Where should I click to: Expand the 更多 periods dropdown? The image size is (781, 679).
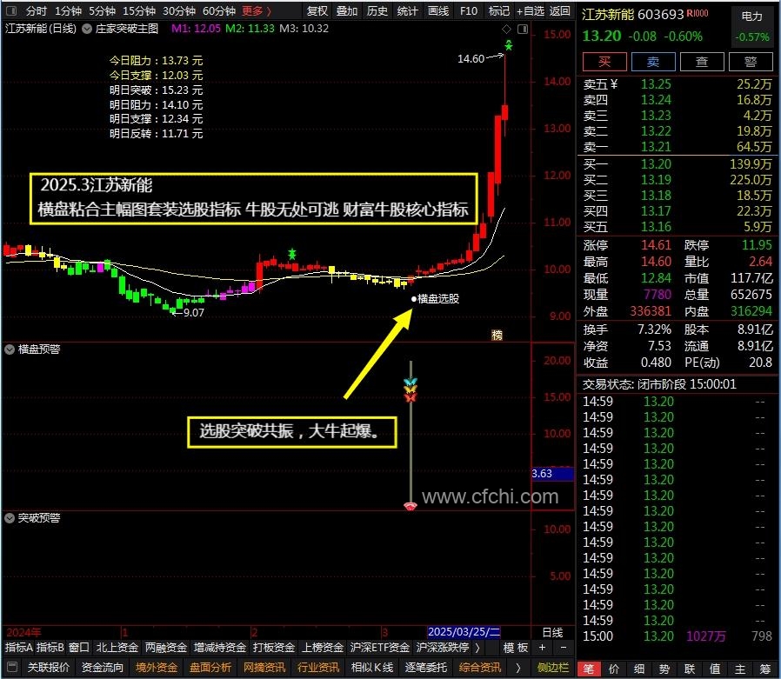(257, 11)
